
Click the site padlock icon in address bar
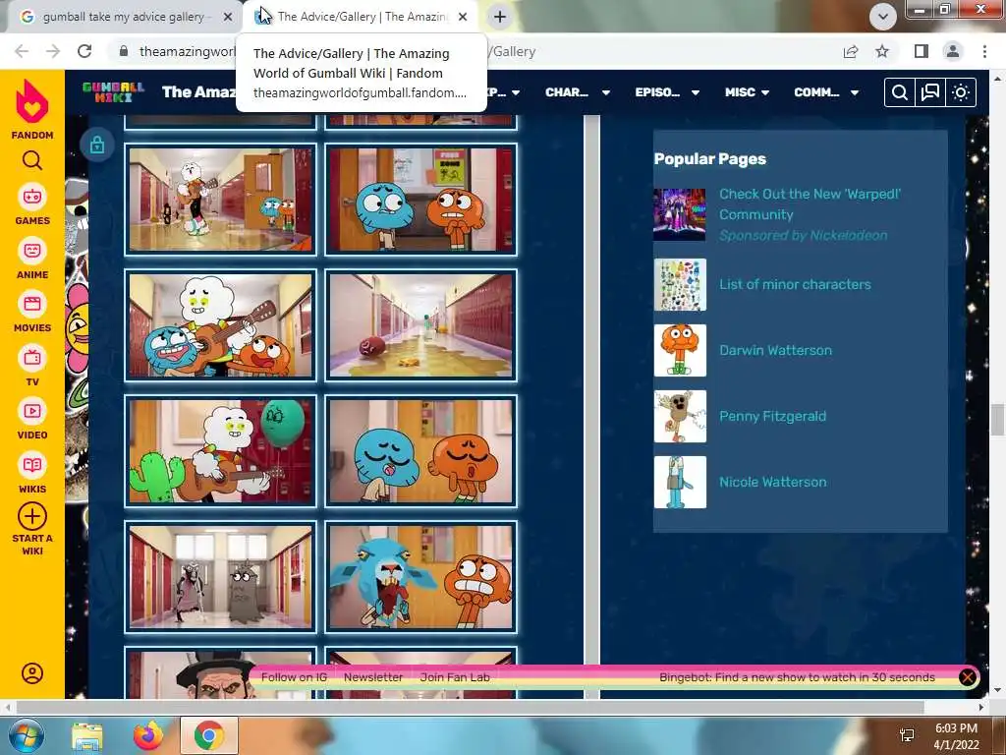[124, 51]
